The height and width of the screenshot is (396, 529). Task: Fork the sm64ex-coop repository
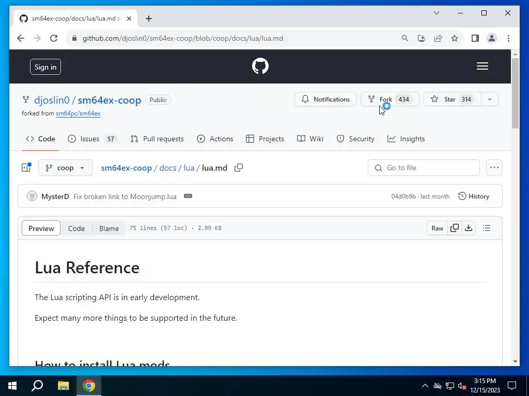pos(390,100)
